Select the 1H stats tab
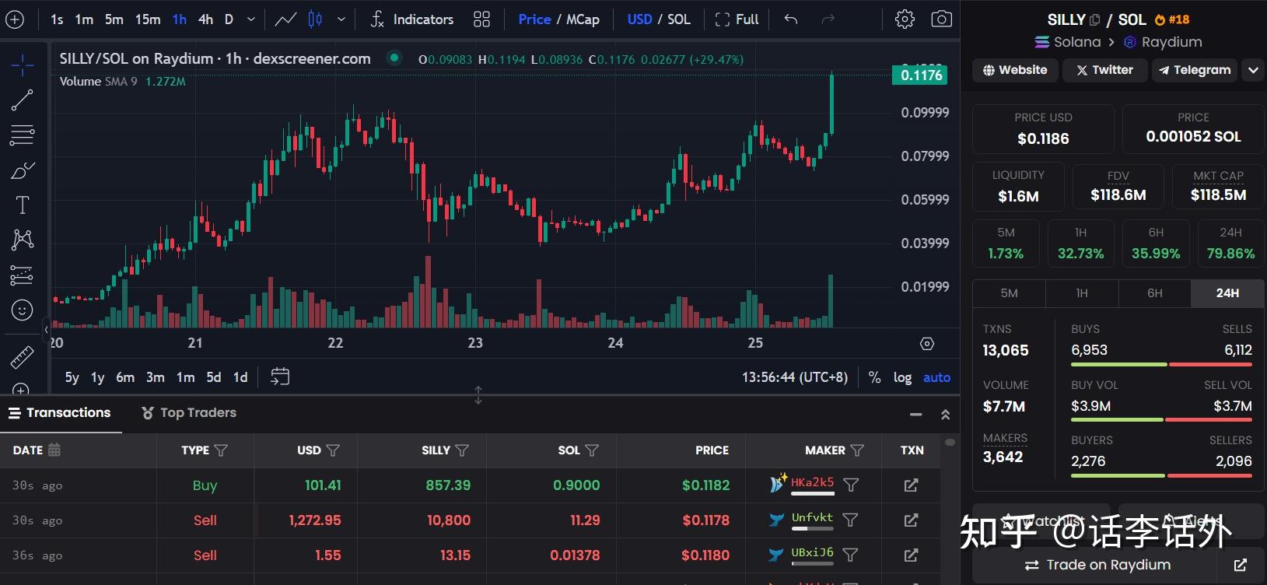The height and width of the screenshot is (585, 1267). point(1082,293)
